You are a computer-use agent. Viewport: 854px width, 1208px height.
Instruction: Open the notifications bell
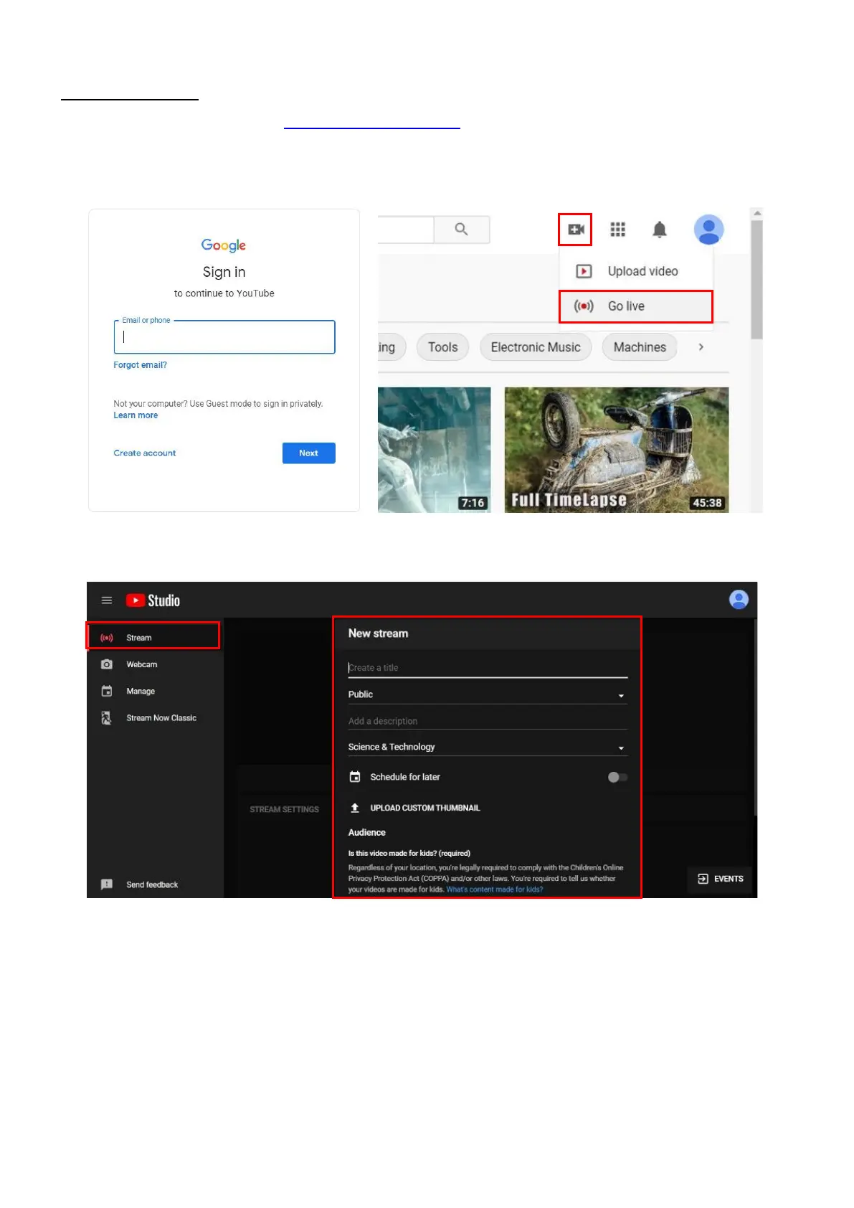click(x=659, y=230)
